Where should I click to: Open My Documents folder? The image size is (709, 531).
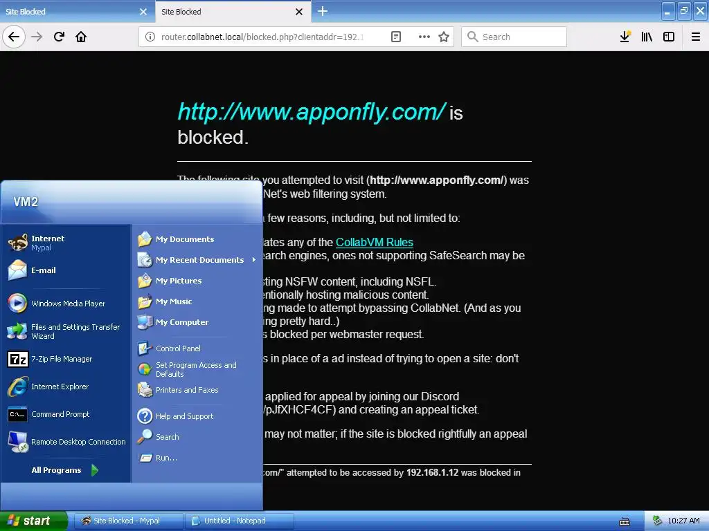[x=197, y=239]
